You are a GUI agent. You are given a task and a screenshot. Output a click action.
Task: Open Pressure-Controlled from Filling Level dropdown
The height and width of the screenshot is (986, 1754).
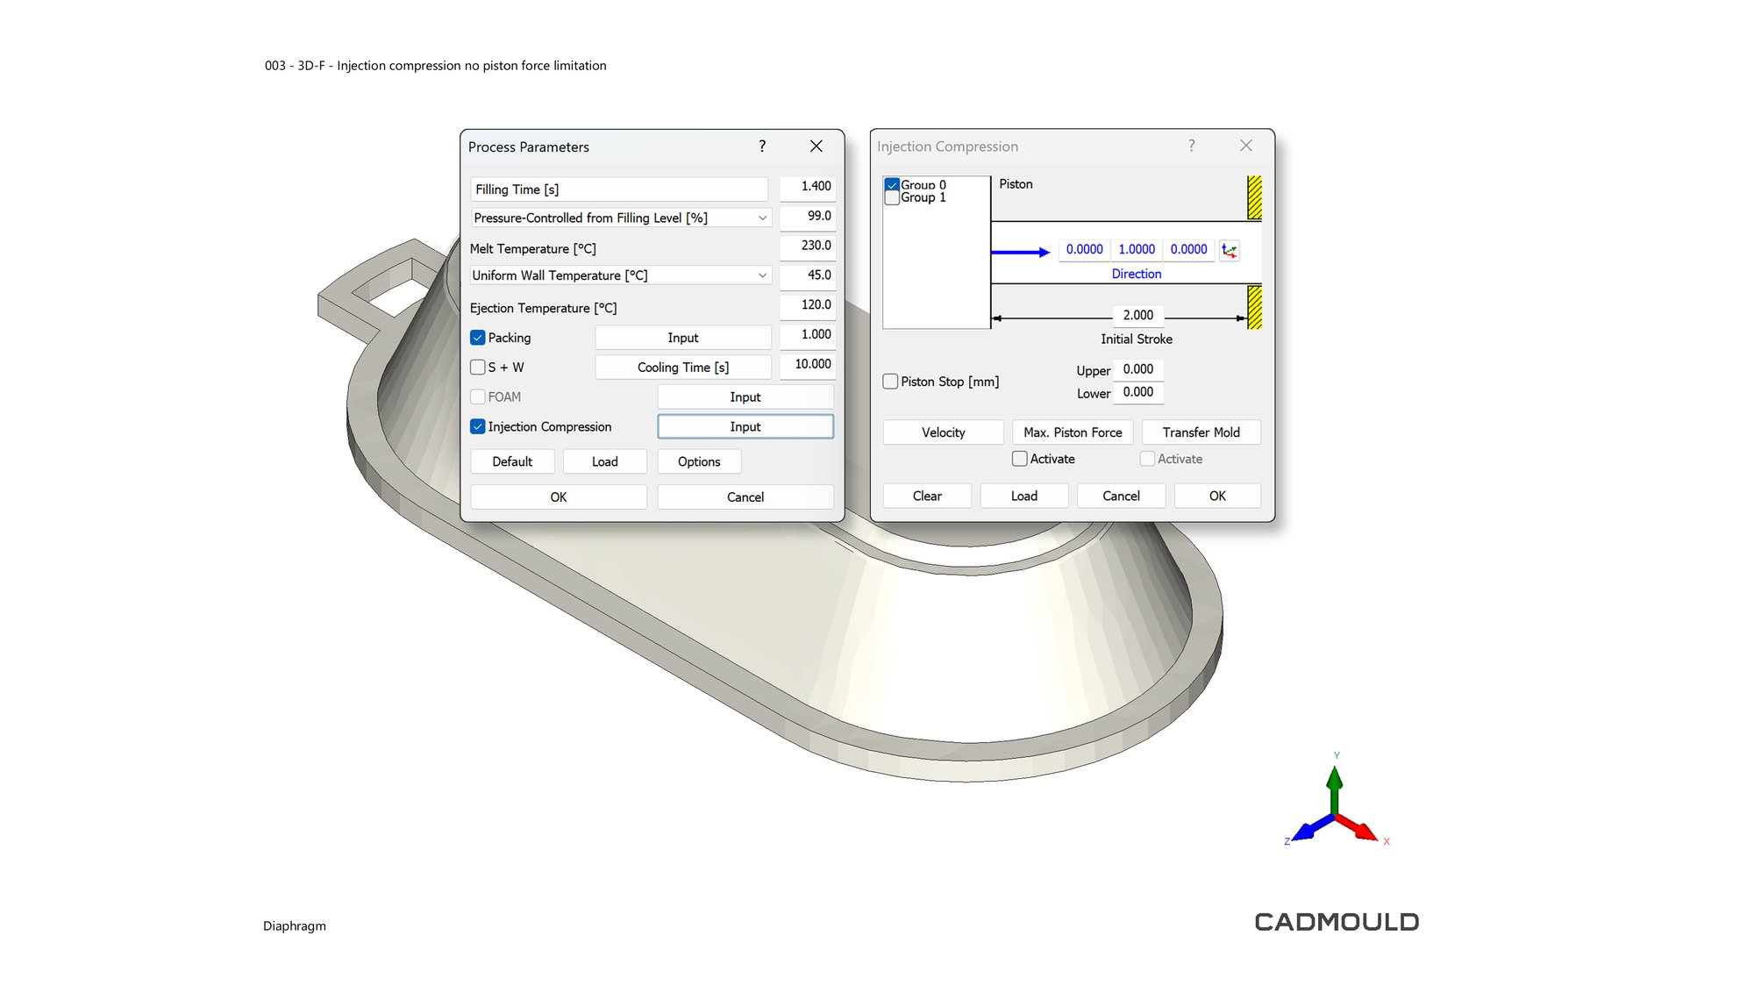pos(762,218)
